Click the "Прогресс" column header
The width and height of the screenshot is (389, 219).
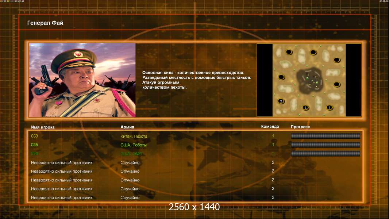[x=300, y=127]
